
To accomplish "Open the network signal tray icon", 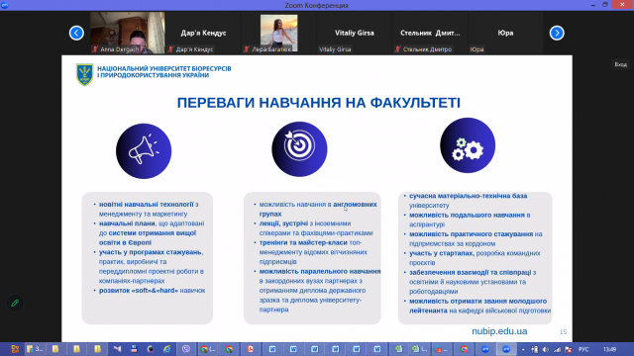I will coord(557,349).
